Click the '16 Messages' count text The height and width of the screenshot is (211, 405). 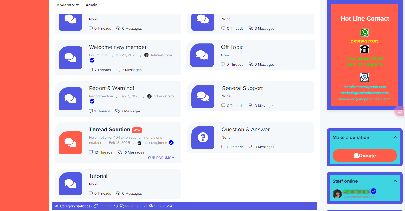click(134, 152)
